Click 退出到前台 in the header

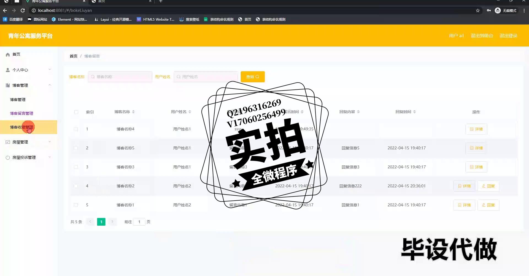click(x=482, y=36)
